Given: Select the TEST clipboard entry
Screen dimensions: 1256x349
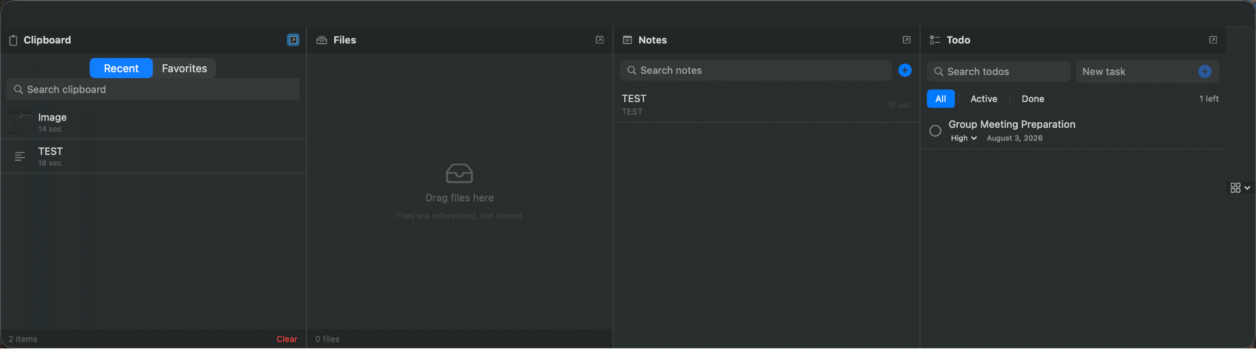Looking at the screenshot, I should click(x=153, y=156).
